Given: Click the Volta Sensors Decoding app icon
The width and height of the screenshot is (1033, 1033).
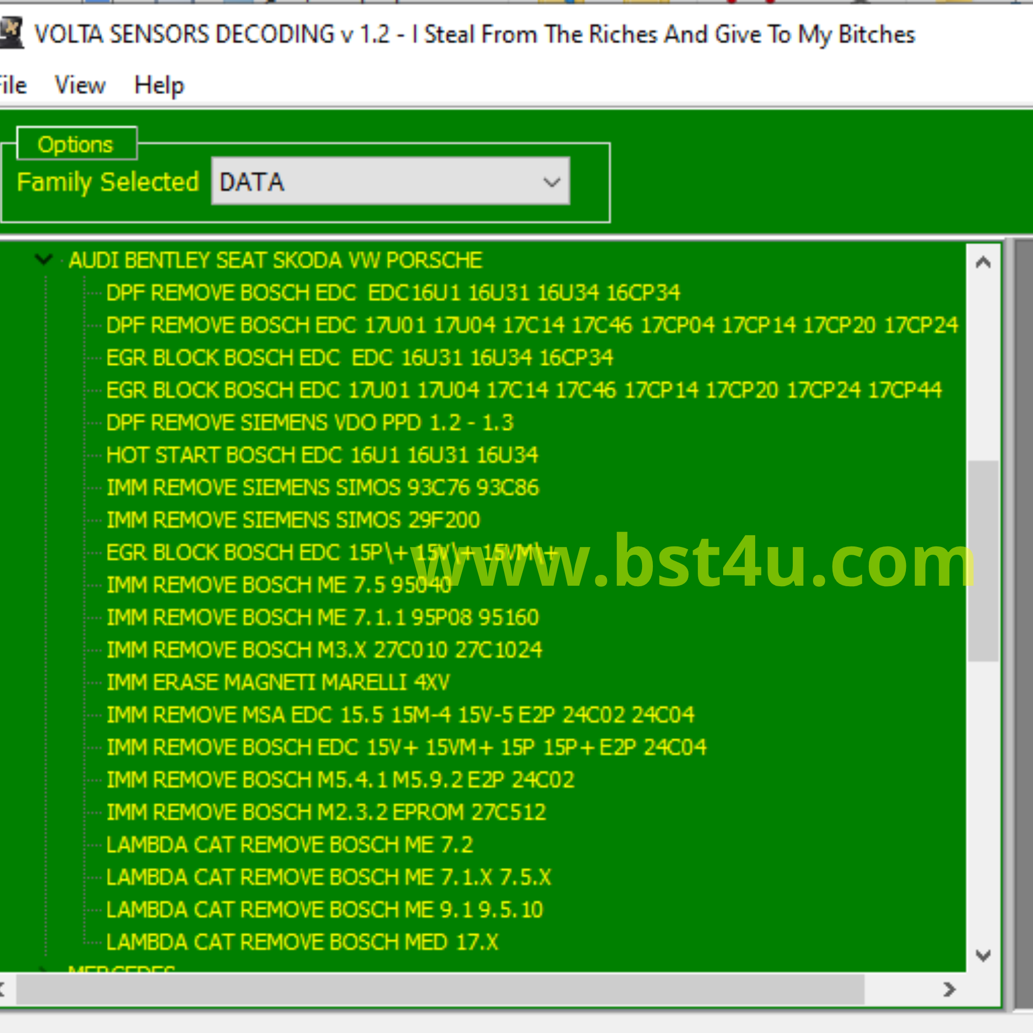Looking at the screenshot, I should [x=11, y=32].
